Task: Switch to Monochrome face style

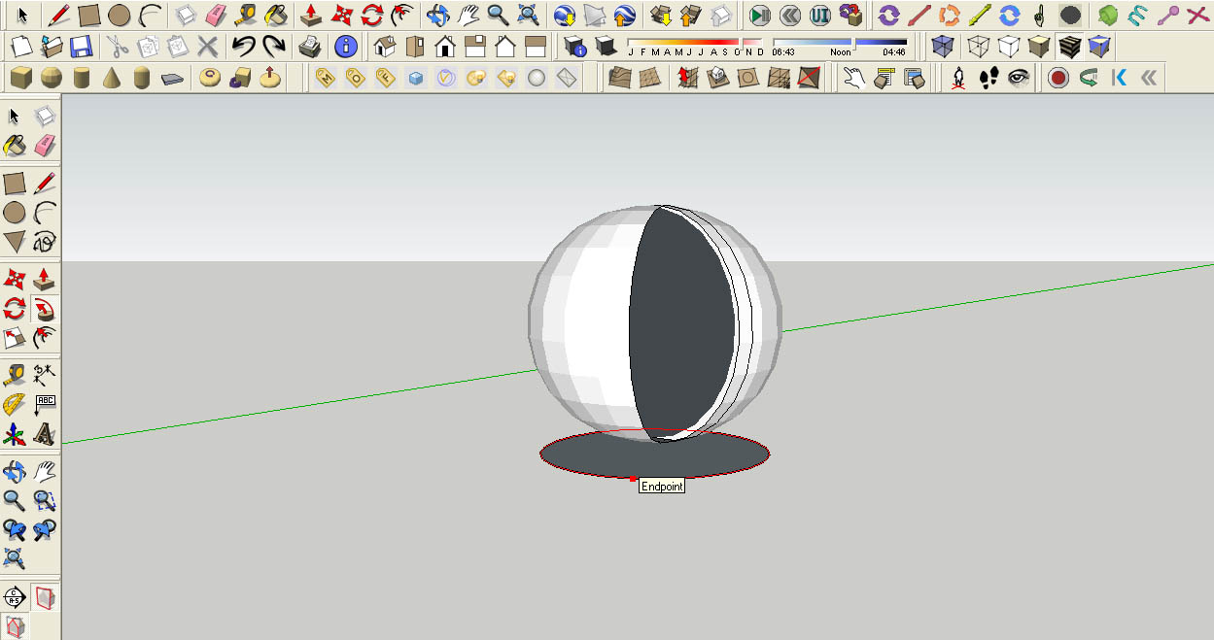Action: [x=1099, y=46]
